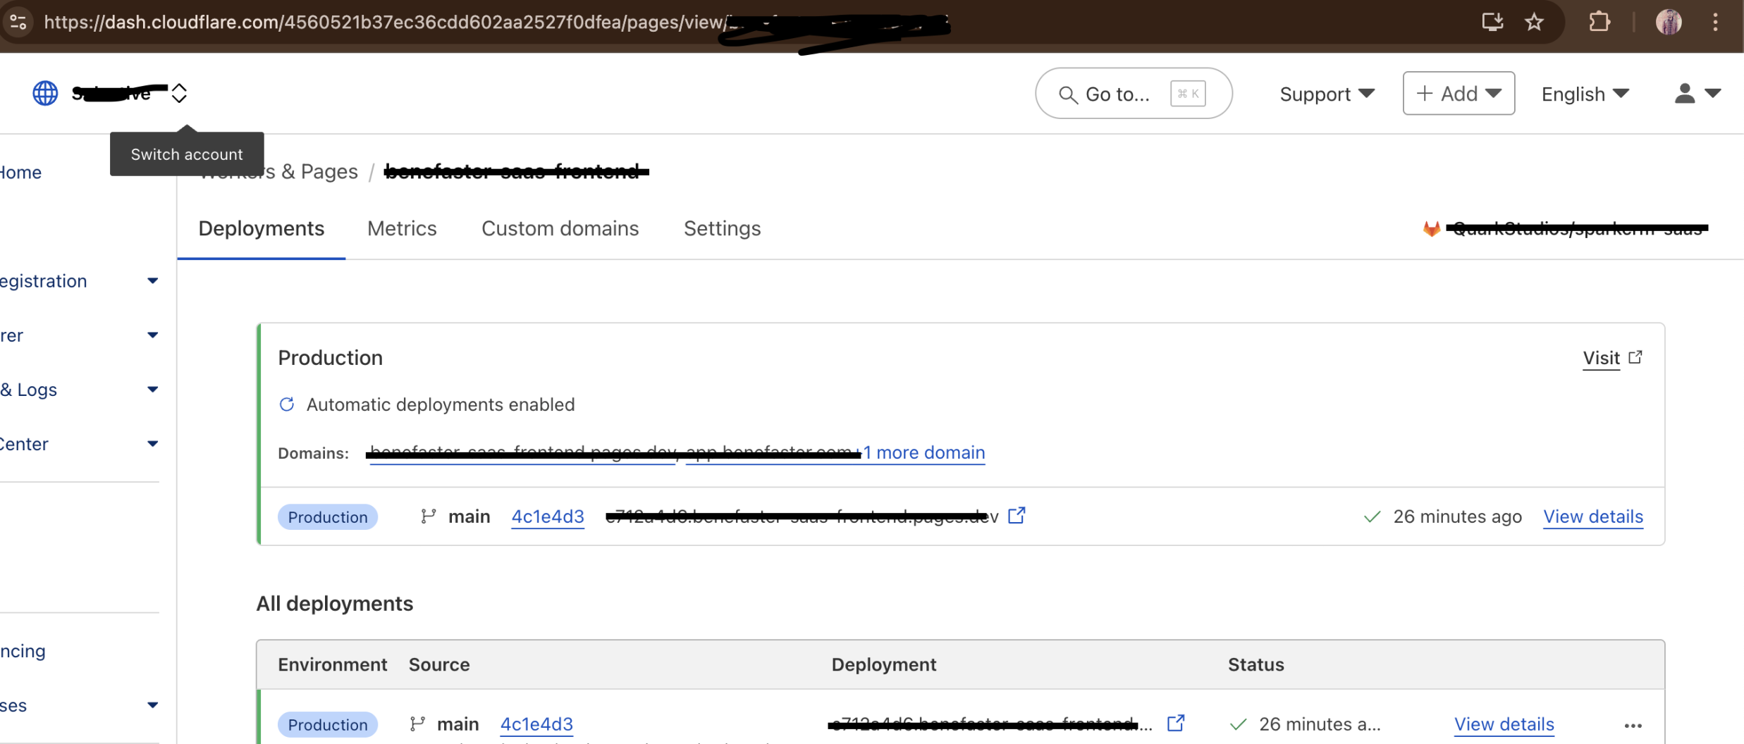This screenshot has height=744, width=1744.
Task: Click 'main' branch name in All deployments row
Action: click(458, 724)
